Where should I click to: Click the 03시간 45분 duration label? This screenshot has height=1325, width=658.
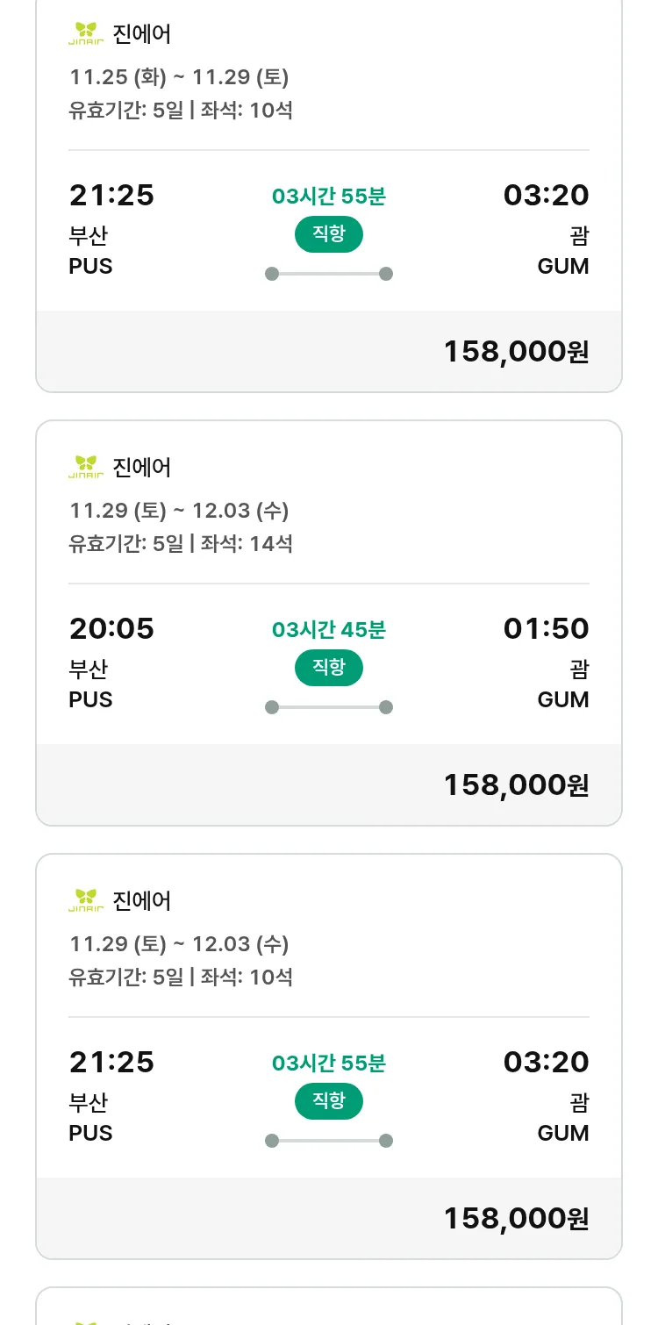[x=328, y=630]
